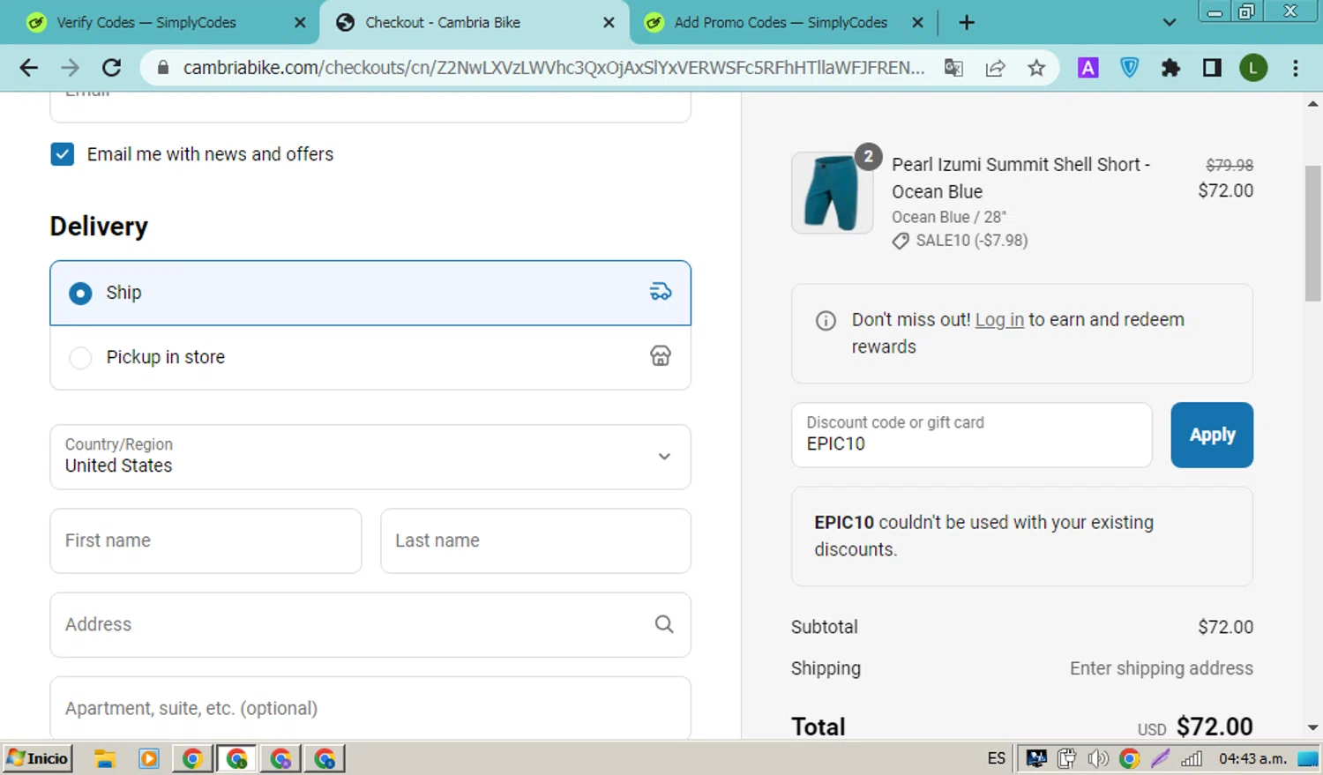Open a new browser tab

967,22
